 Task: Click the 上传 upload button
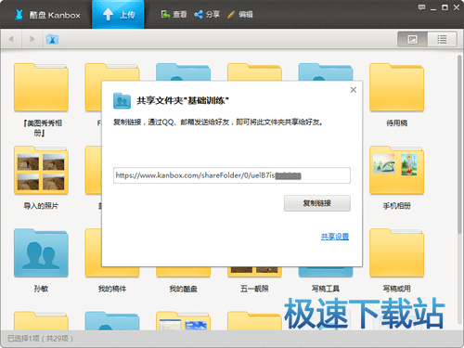[x=118, y=14]
